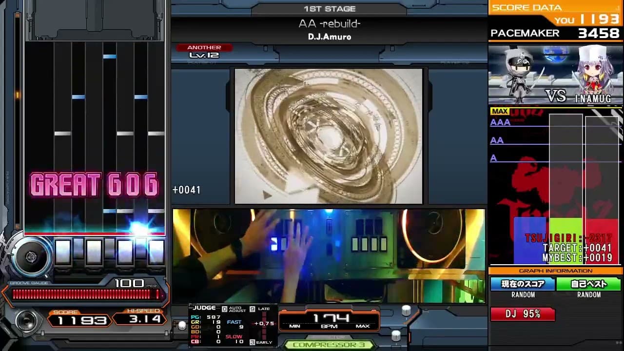
Task: Click the turntable scratch disc
Action: pyautogui.click(x=31, y=257)
